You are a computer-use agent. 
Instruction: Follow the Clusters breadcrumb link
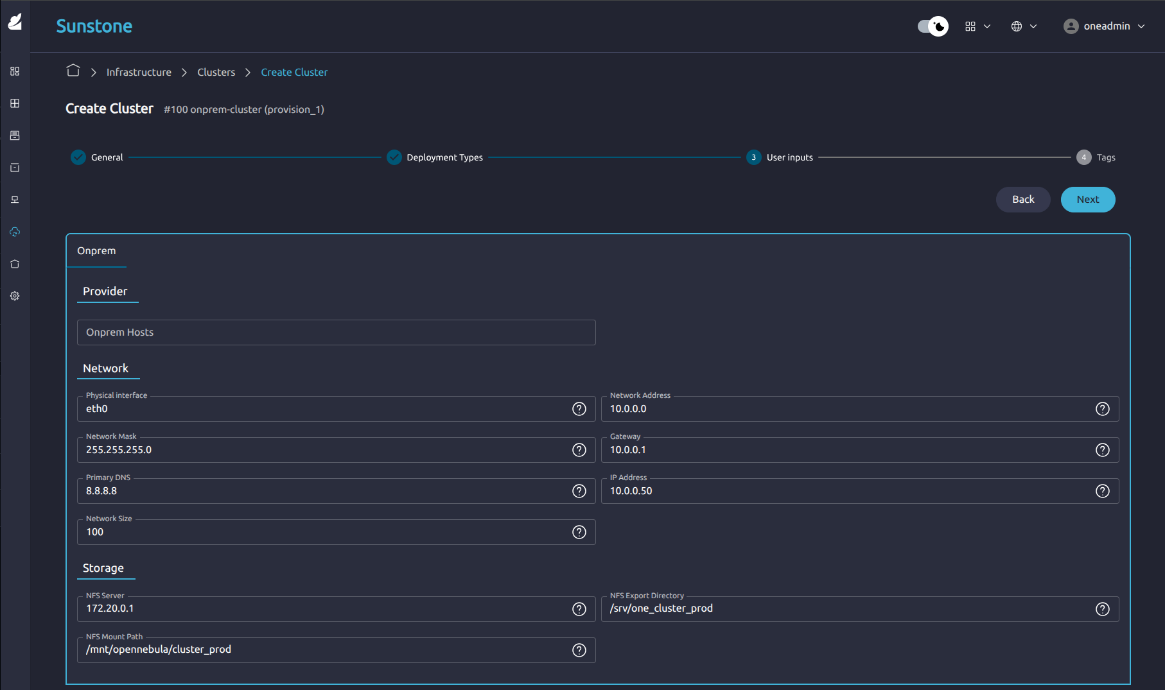[x=216, y=73]
